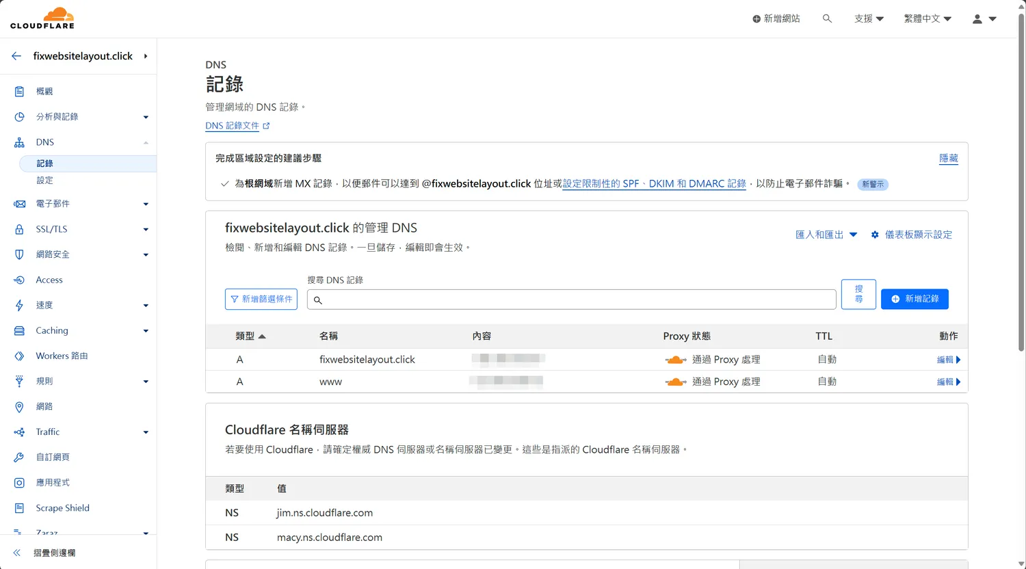Click the Speed lightning bolt icon

(19, 305)
